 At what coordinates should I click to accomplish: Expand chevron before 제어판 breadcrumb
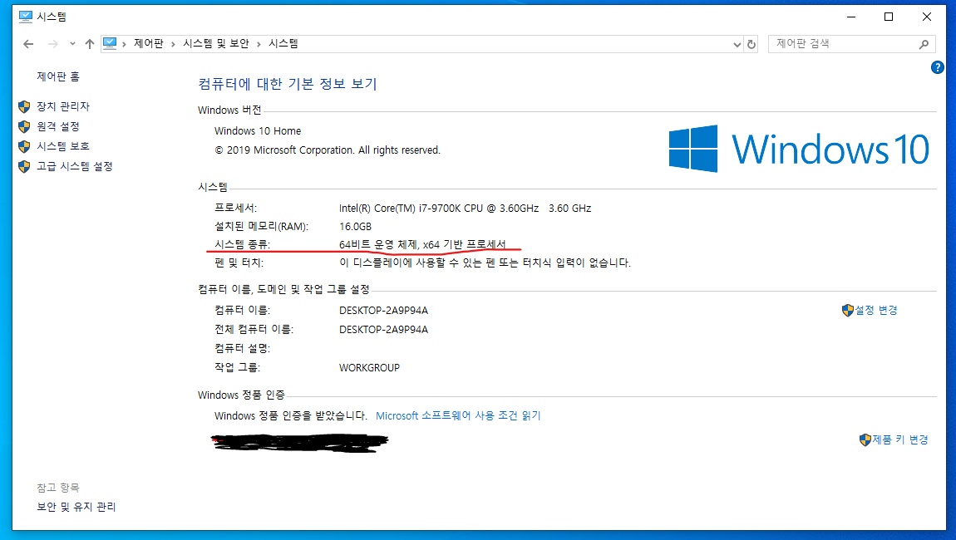(x=124, y=44)
